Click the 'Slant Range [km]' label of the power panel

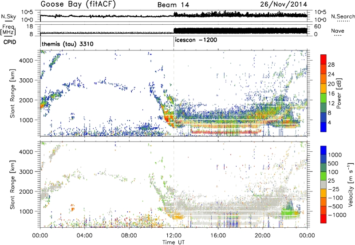(12, 93)
